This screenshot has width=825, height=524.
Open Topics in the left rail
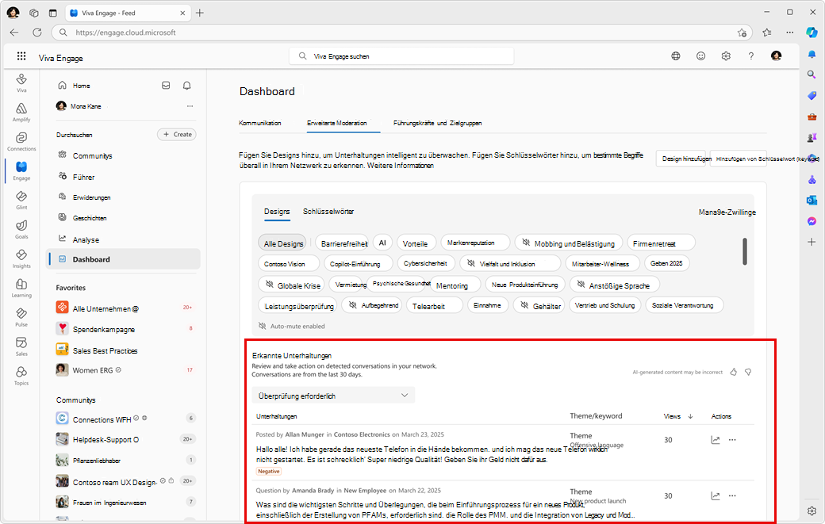[21, 376]
